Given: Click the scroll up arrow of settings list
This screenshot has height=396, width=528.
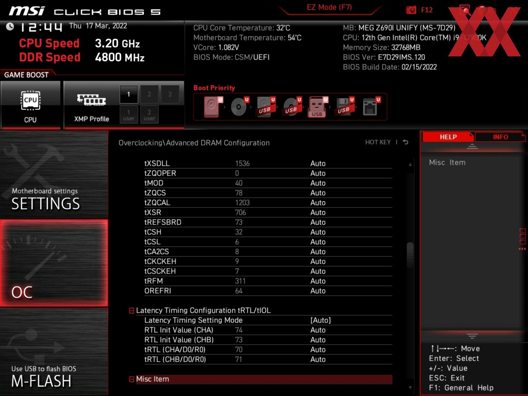Looking at the screenshot, I should click(410, 164).
